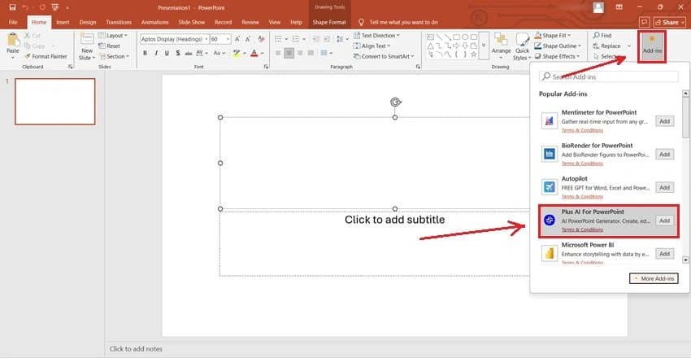The image size is (691, 358).
Task: Pick the oval shape in shapes gallery
Action: pos(465,37)
